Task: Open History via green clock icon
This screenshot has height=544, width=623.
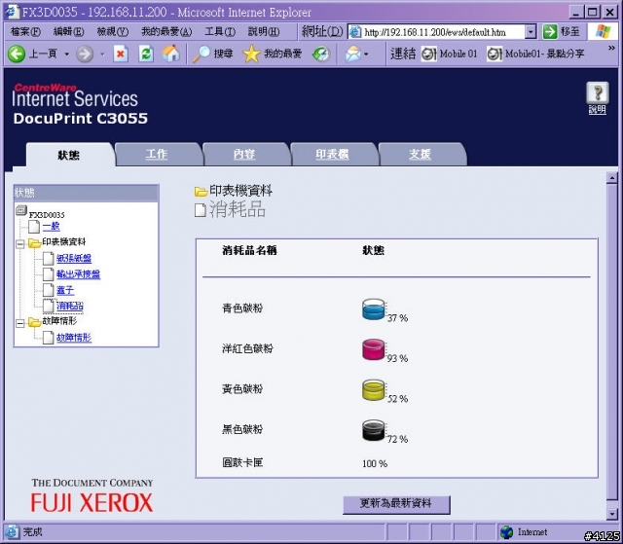Action: click(x=321, y=54)
